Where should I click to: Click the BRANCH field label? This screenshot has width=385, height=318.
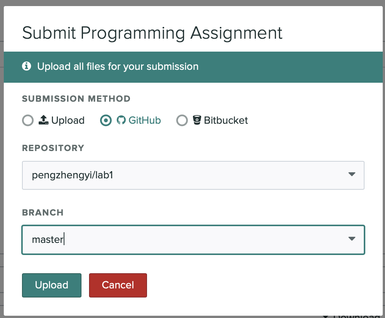click(x=42, y=213)
